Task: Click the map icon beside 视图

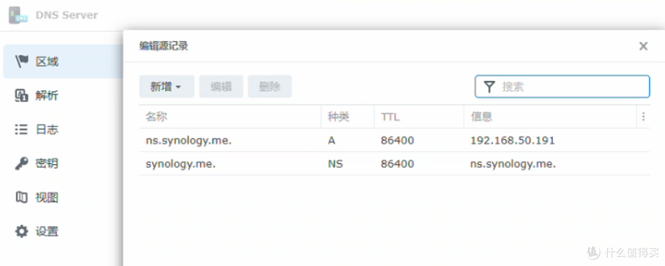Action: tap(21, 197)
